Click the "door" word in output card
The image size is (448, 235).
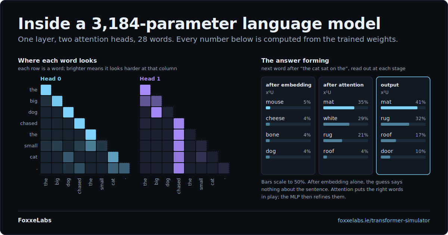pos(387,151)
